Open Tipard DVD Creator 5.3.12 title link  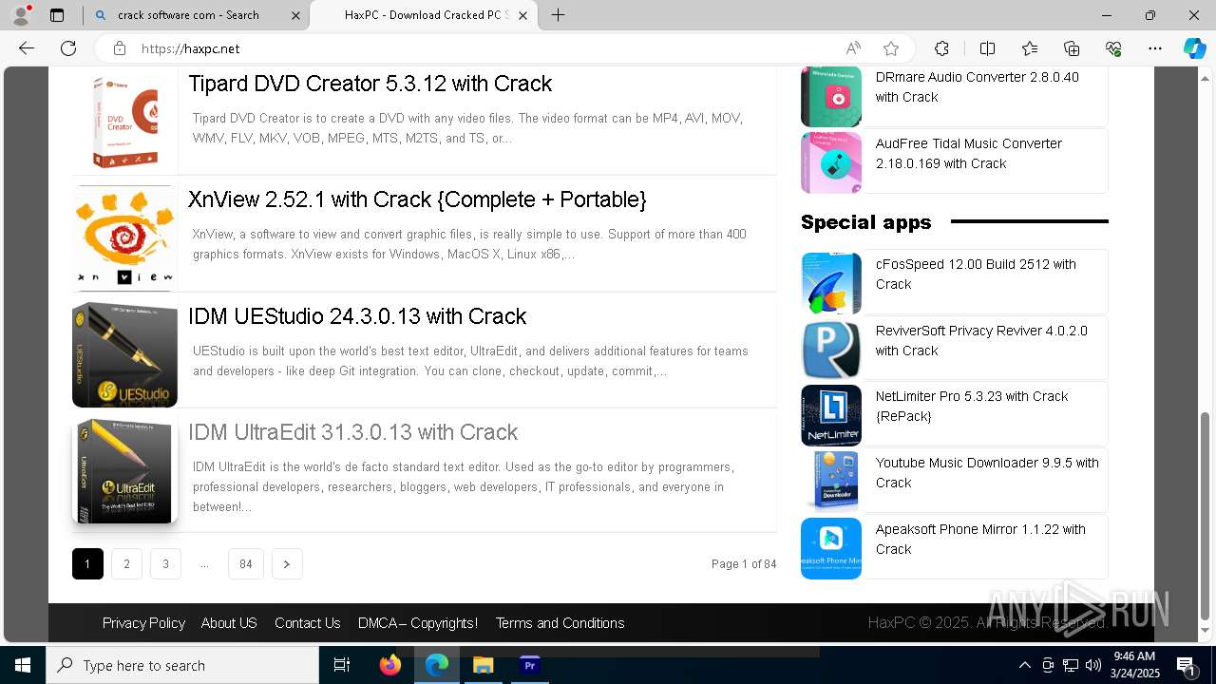(x=370, y=84)
